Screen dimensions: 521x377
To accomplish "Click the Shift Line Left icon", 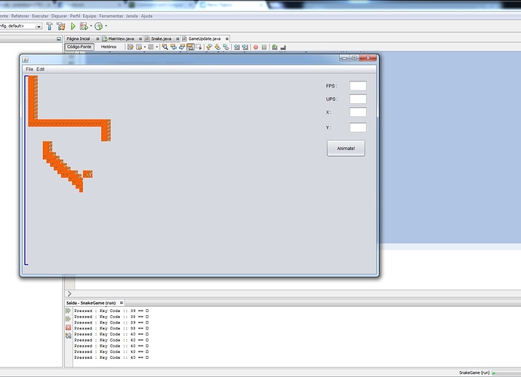I will pos(236,47).
